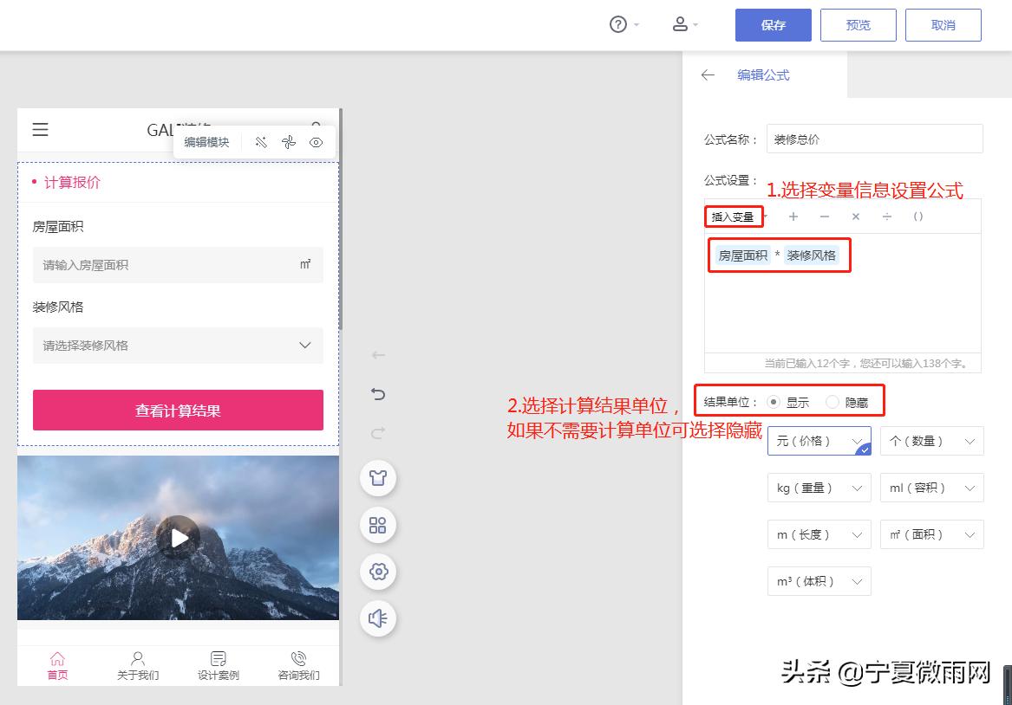This screenshot has height=705, width=1012.
Task: Select the magic wand icon in 编辑模块 toolbar
Action: (261, 142)
